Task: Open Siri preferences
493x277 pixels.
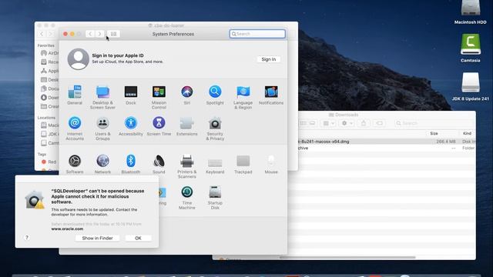Action: pyautogui.click(x=187, y=95)
